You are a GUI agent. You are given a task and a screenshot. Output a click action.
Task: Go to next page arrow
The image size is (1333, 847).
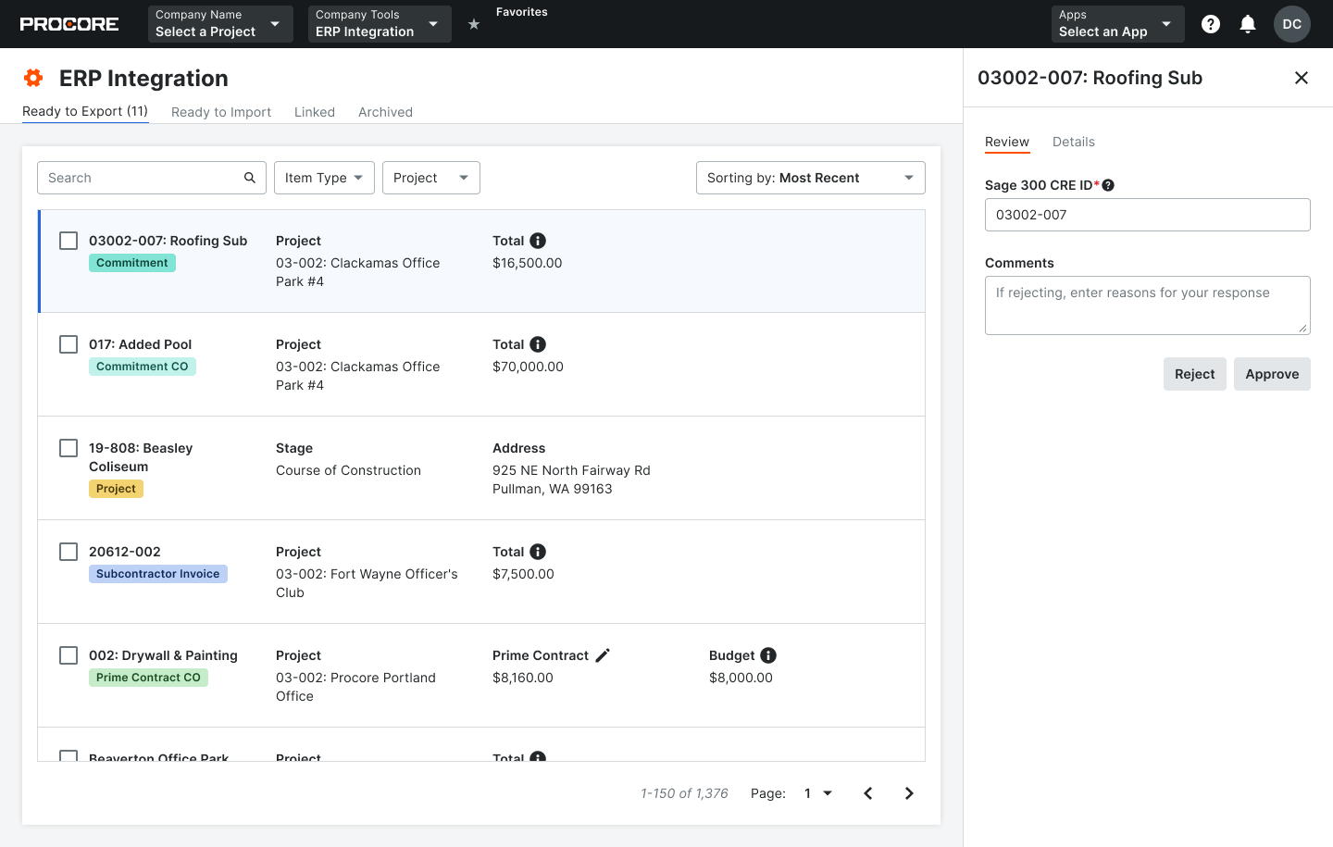[909, 793]
